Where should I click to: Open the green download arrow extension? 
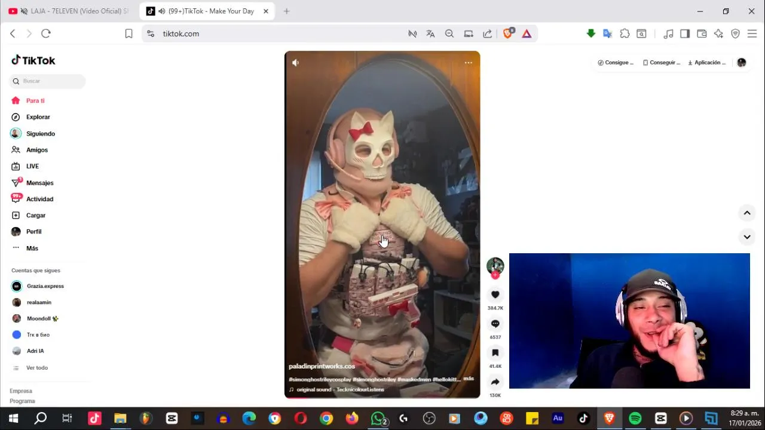point(591,33)
